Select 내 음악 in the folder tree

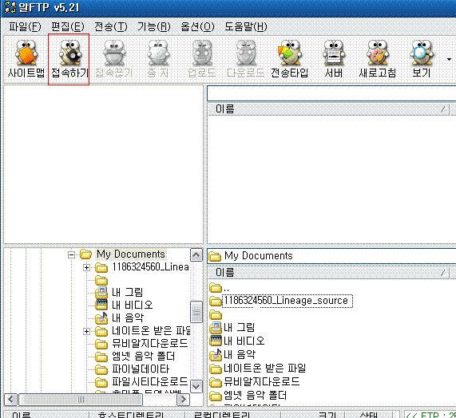128,318
